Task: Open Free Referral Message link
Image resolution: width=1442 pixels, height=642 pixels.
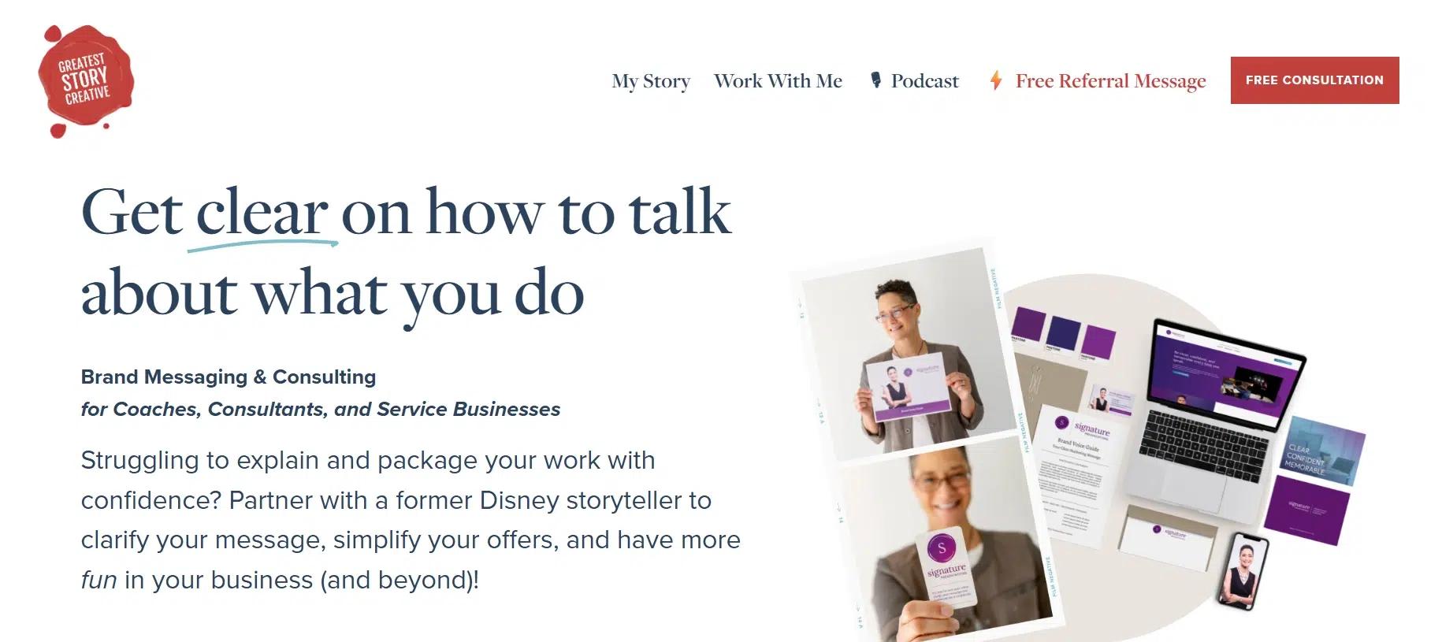Action: click(x=1110, y=81)
